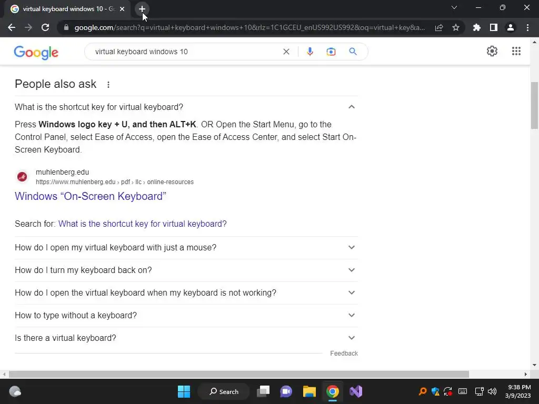Click scroll down arrow of vertical scrollbar

pyautogui.click(x=534, y=365)
